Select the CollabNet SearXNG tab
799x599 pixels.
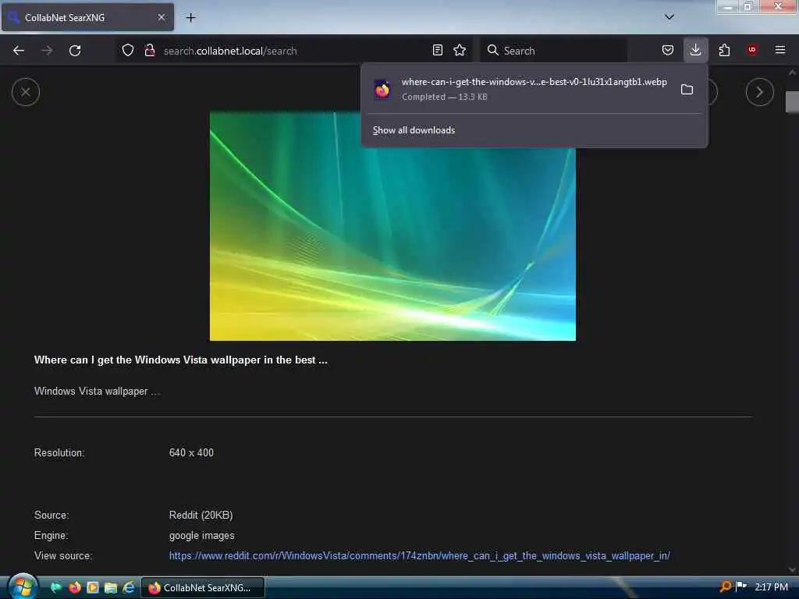[x=87, y=17]
